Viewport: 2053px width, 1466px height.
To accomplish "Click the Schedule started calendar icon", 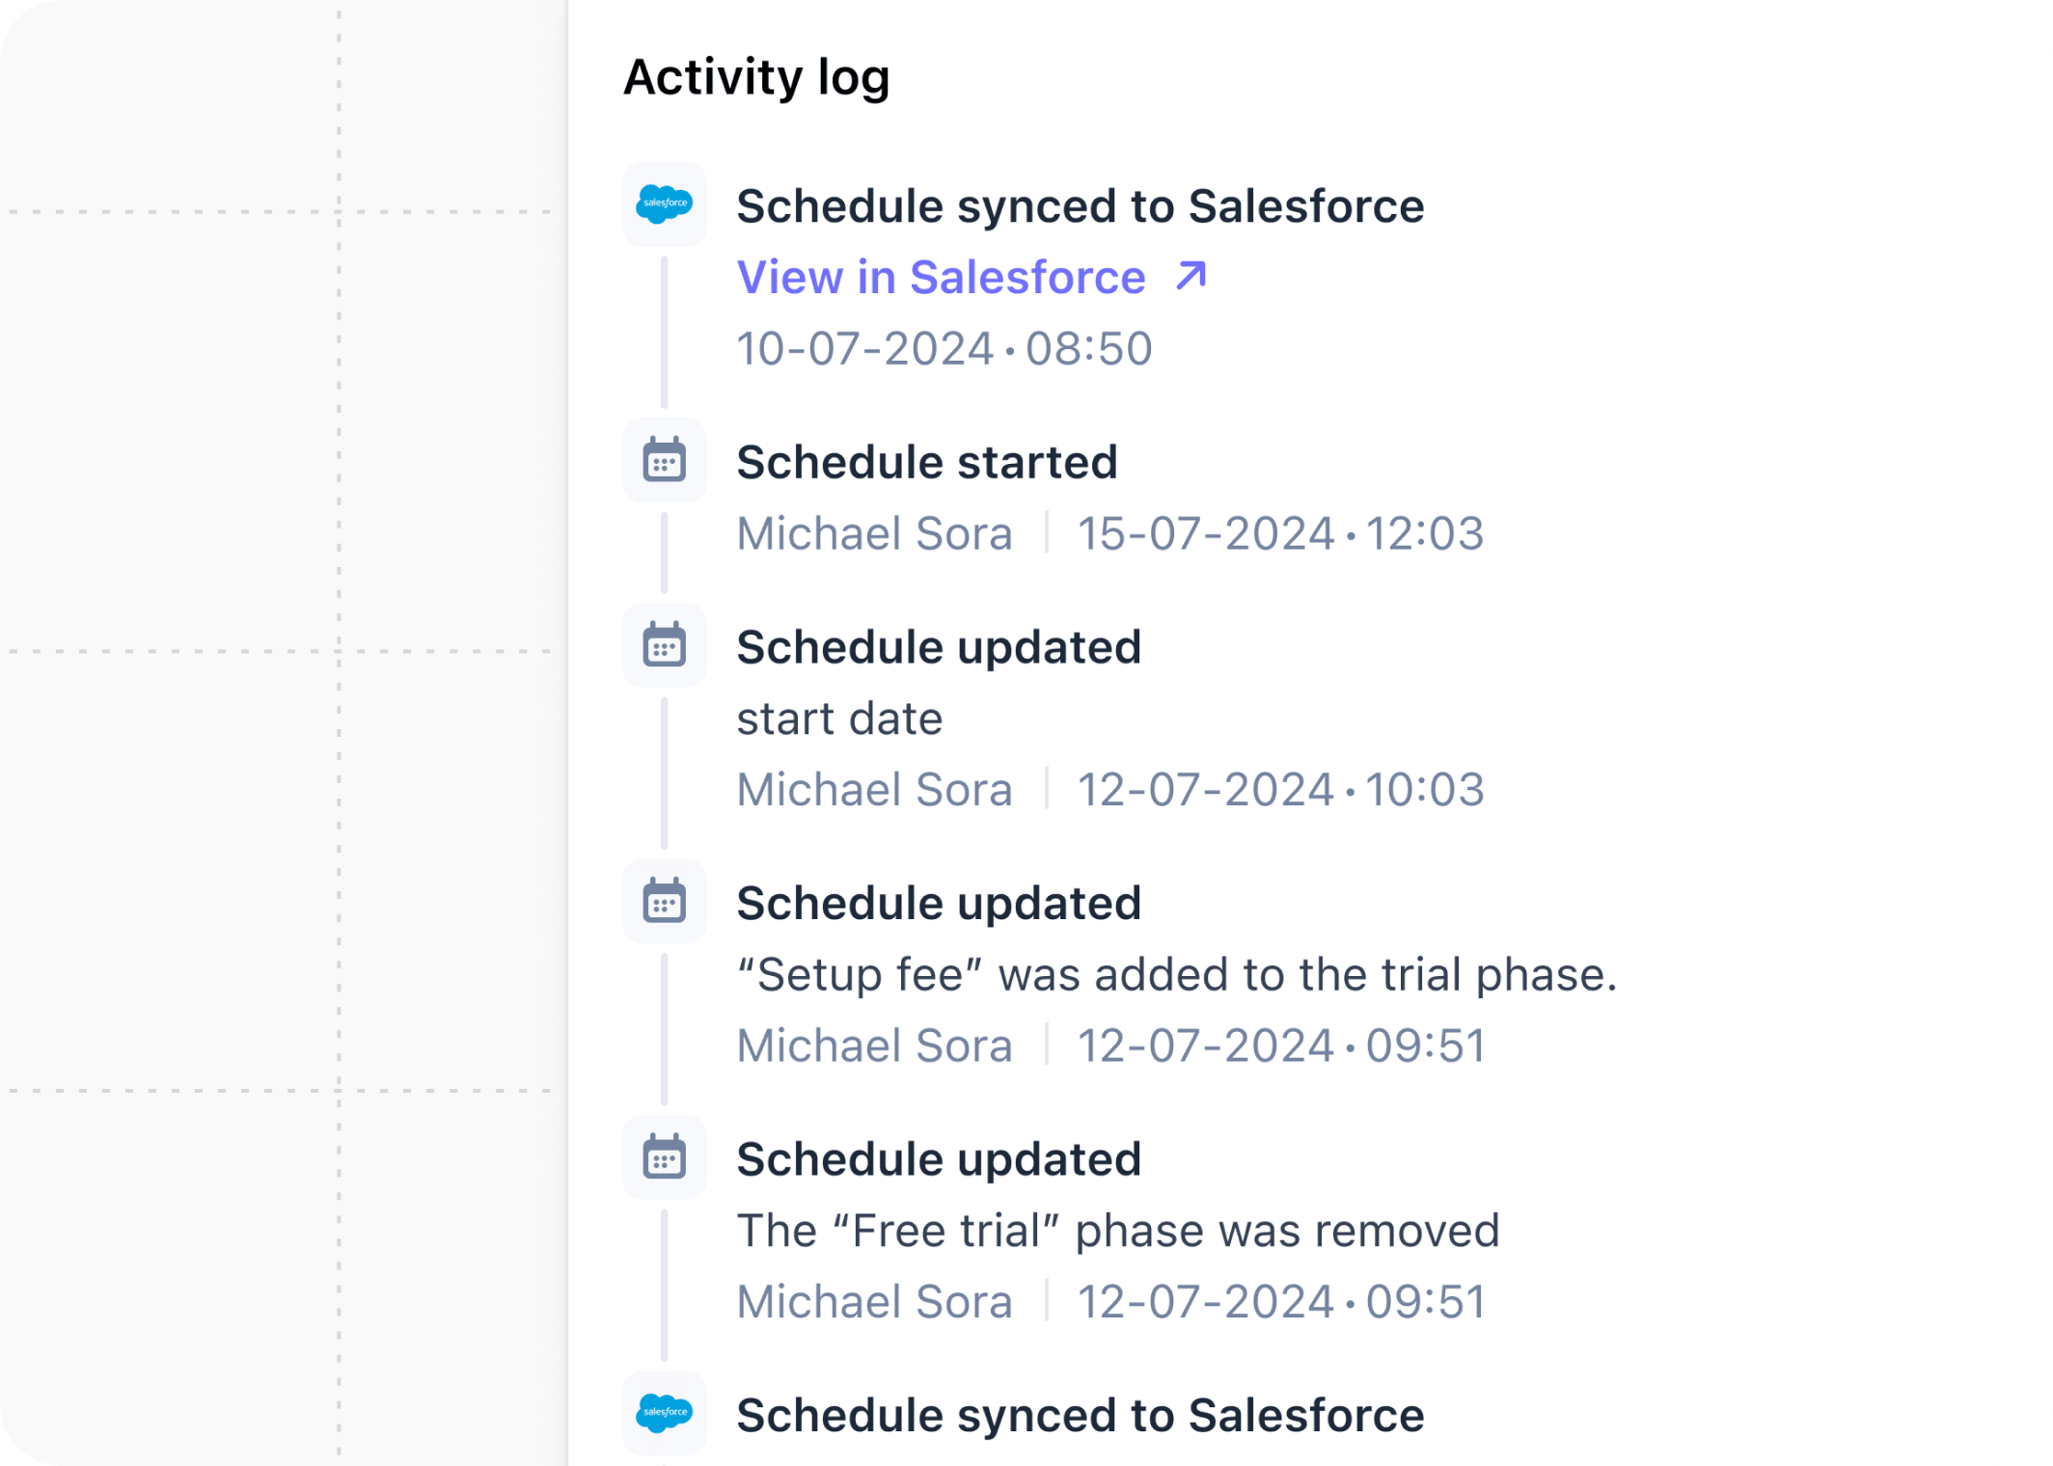I will [664, 460].
